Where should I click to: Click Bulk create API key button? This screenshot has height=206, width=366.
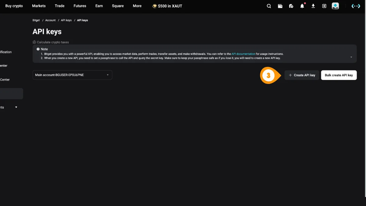pyautogui.click(x=339, y=75)
